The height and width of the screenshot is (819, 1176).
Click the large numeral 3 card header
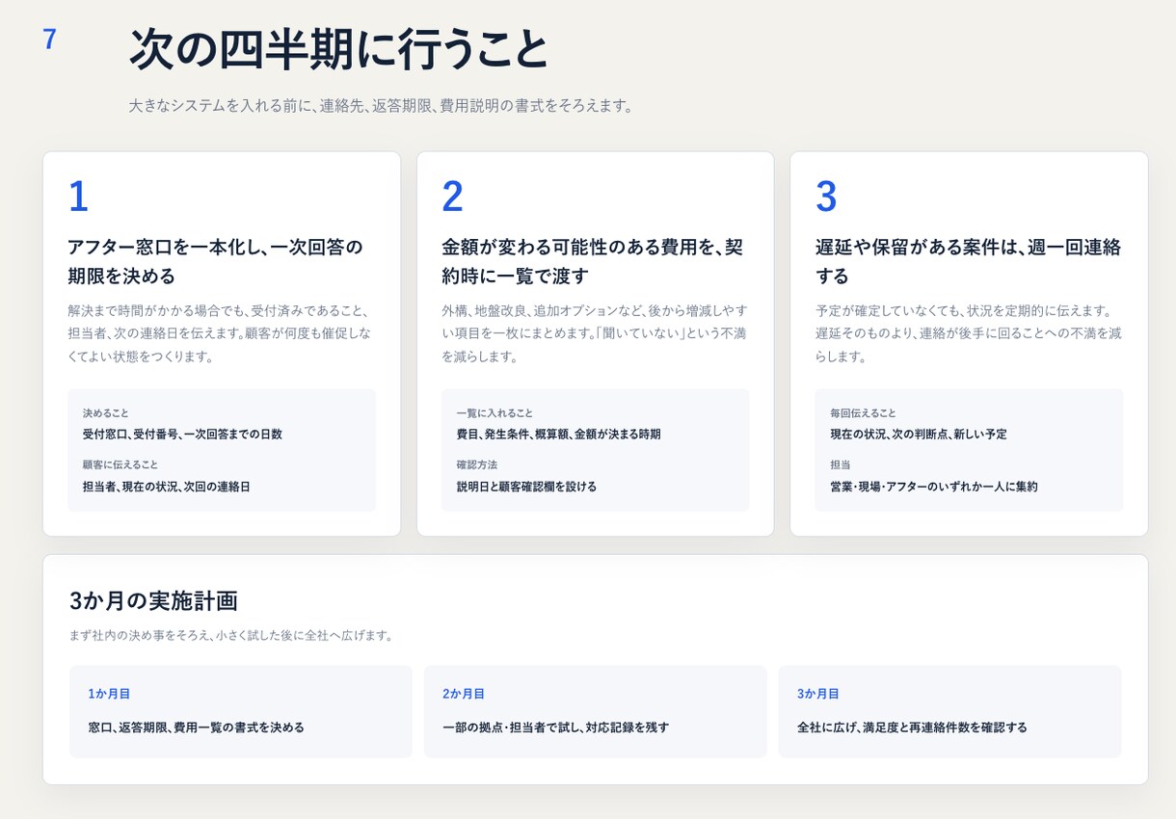826,197
